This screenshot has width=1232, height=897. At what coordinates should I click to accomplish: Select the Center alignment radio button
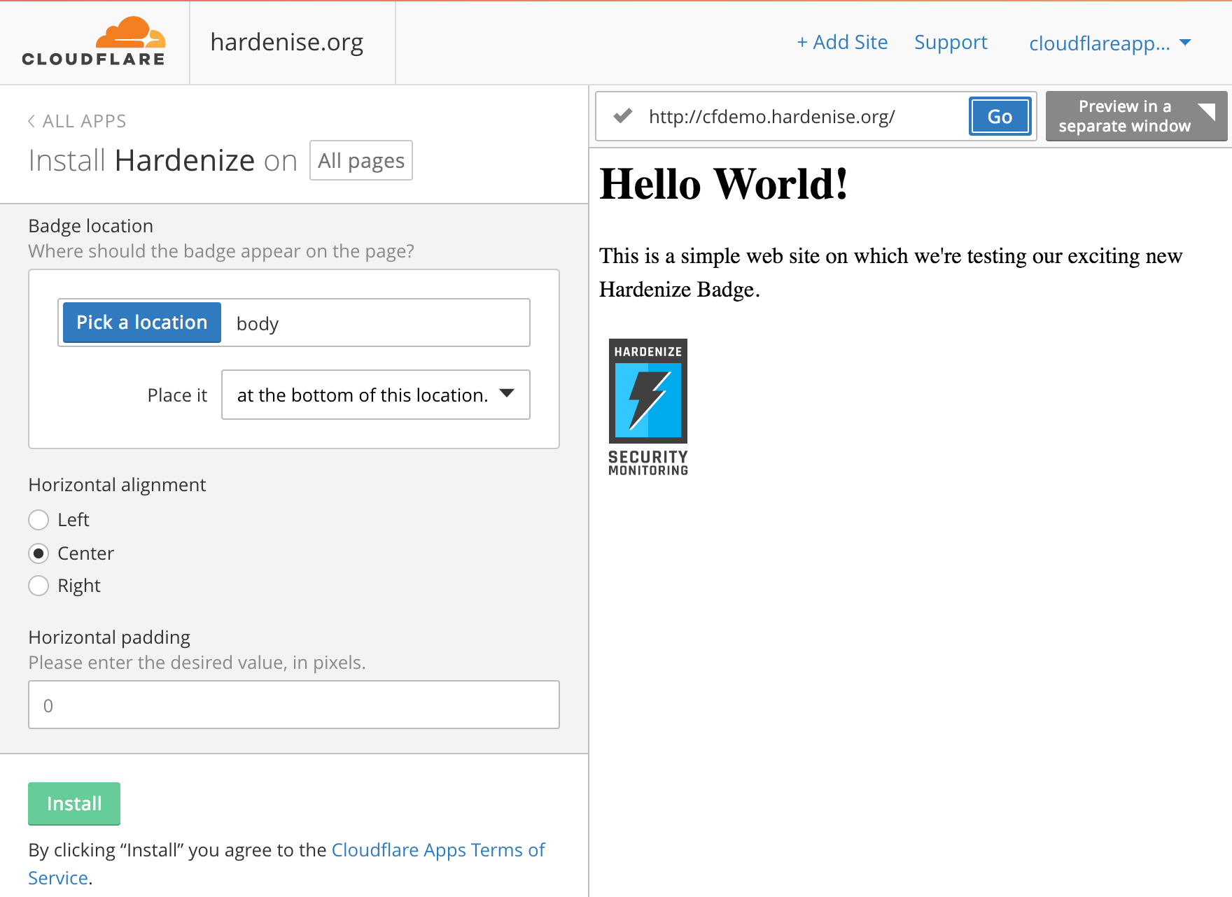[38, 553]
